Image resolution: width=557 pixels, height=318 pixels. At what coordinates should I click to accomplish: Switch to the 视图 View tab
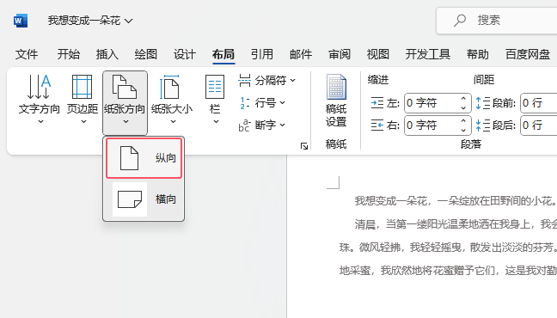tap(378, 54)
